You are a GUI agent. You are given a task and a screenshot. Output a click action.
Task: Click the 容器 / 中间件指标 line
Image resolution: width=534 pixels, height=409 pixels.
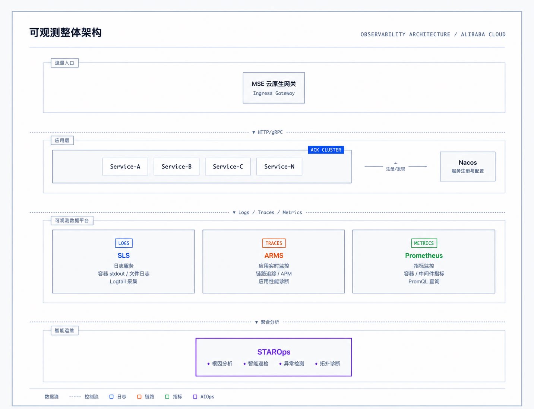[424, 274]
